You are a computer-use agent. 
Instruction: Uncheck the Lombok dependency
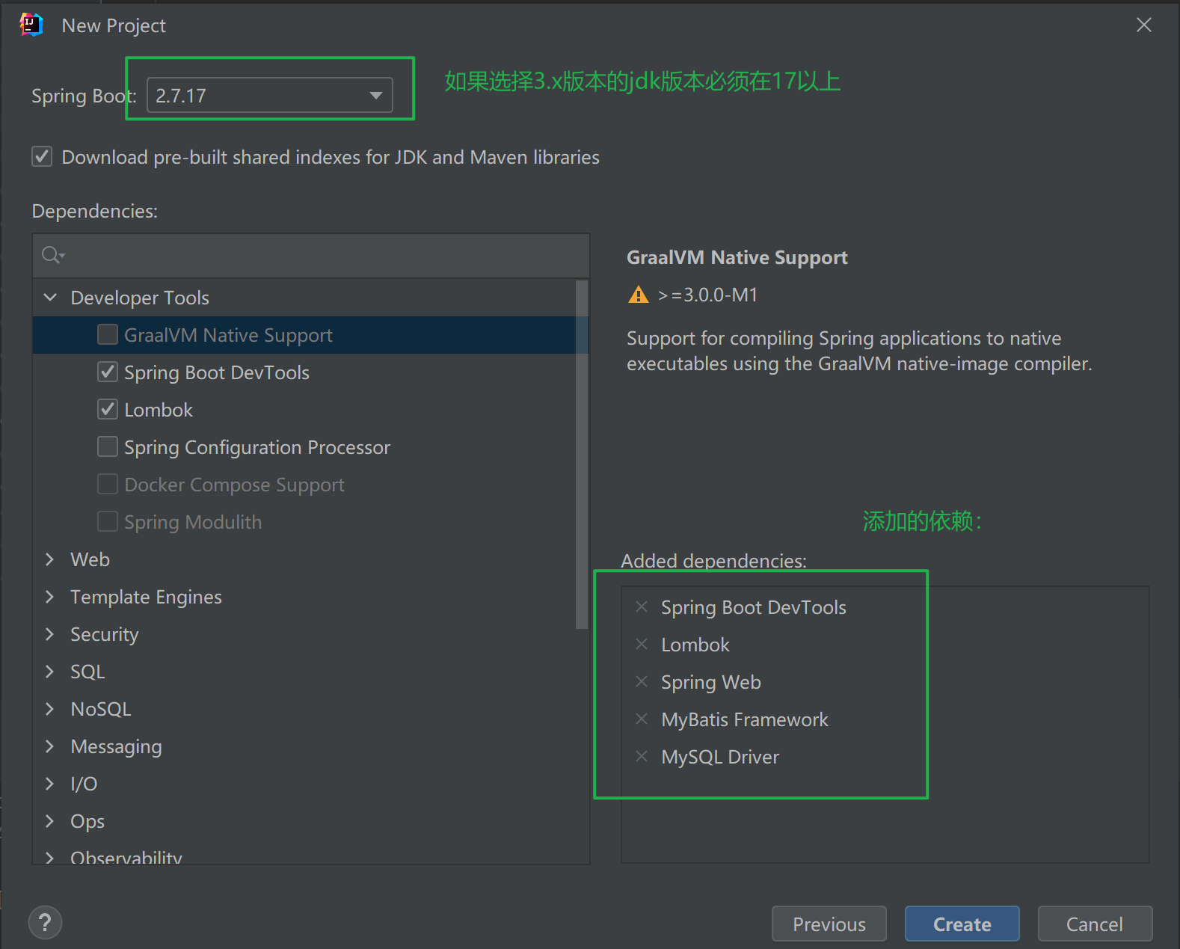pyautogui.click(x=108, y=409)
